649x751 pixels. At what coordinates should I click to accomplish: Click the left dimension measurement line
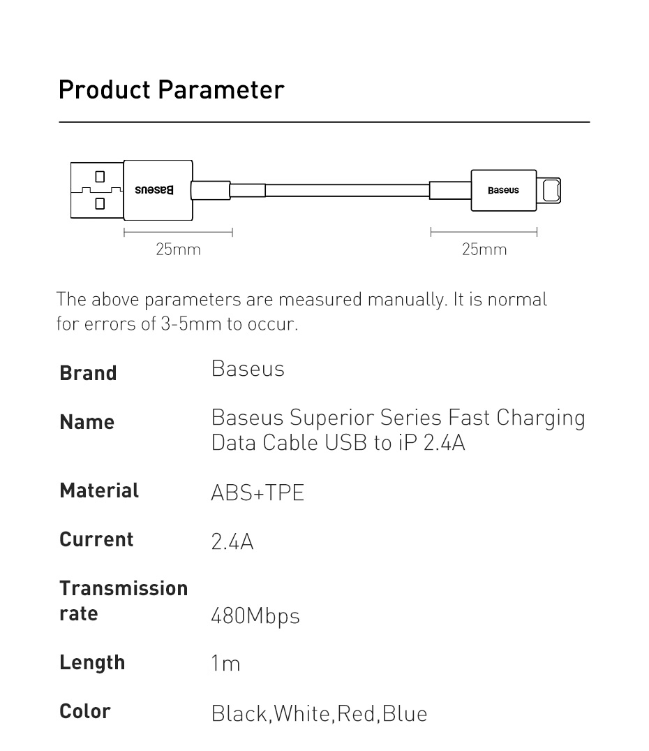(x=178, y=233)
